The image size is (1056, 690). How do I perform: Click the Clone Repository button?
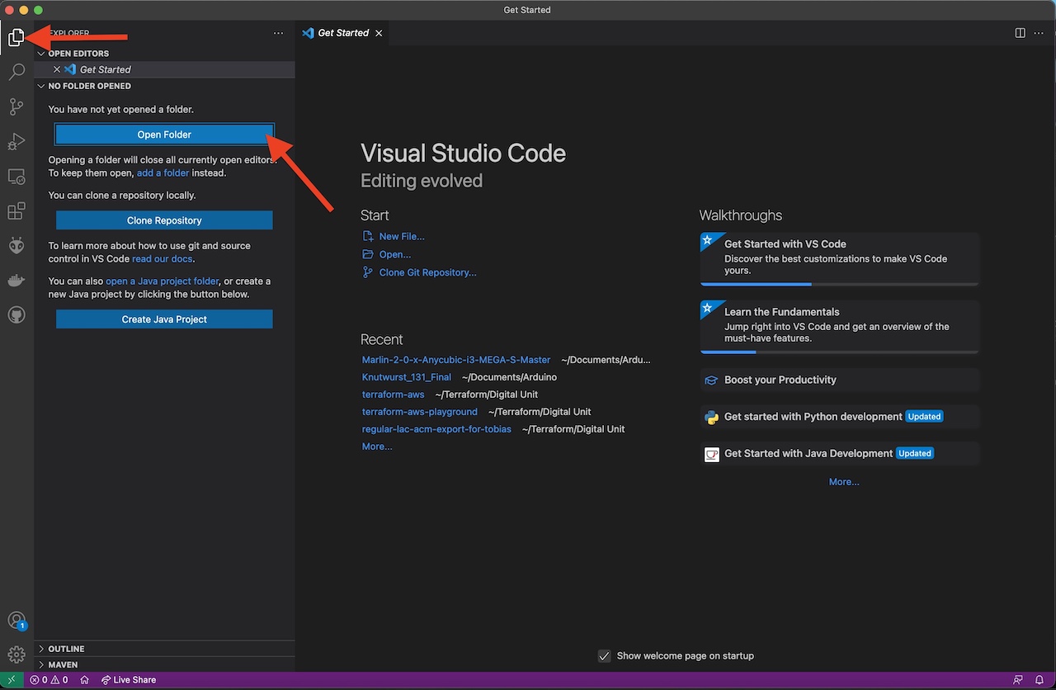[x=164, y=220]
